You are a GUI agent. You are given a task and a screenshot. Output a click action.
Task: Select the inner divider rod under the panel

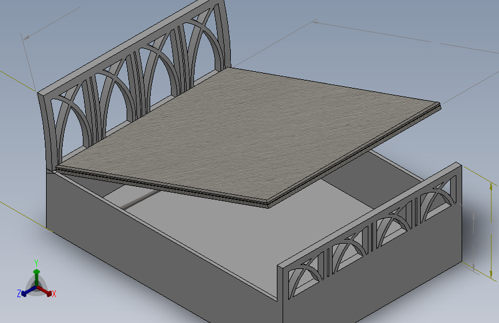[x=140, y=200]
